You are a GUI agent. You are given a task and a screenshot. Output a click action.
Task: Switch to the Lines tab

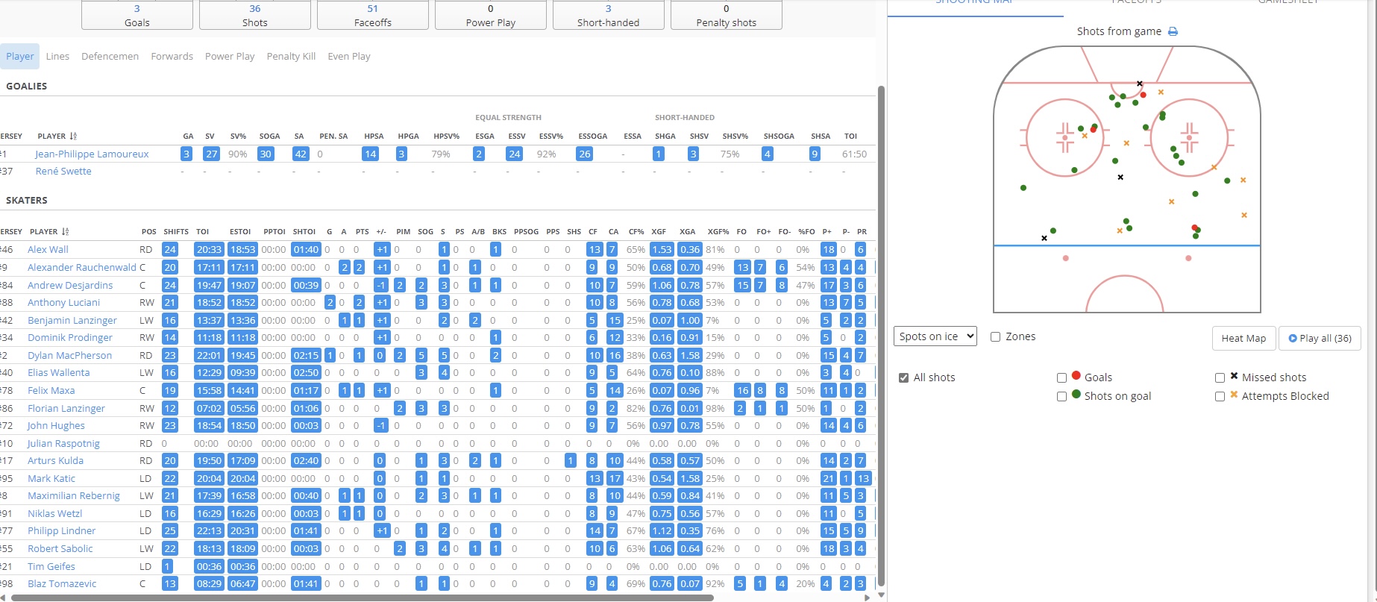57,57
